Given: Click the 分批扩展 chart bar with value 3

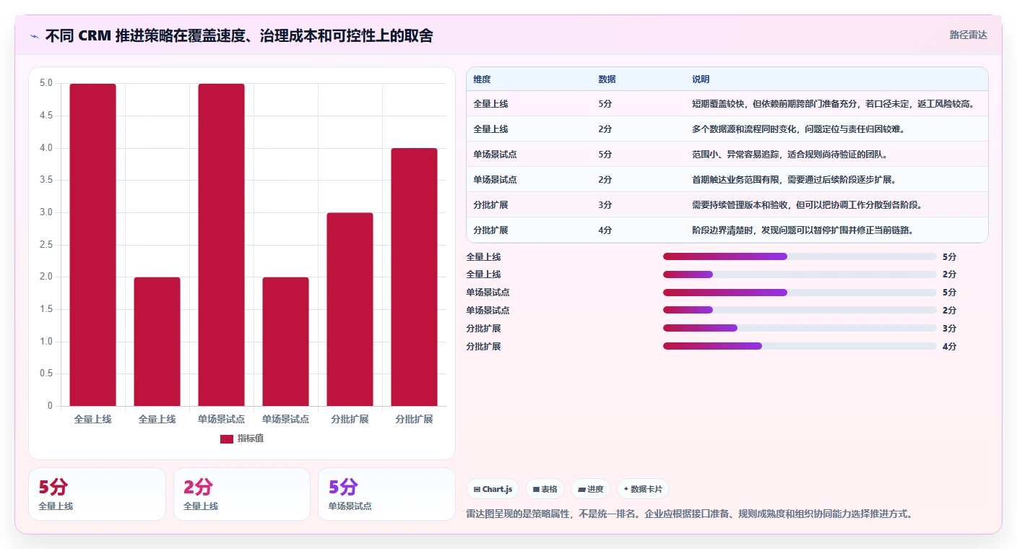Looking at the screenshot, I should pyautogui.click(x=350, y=309).
